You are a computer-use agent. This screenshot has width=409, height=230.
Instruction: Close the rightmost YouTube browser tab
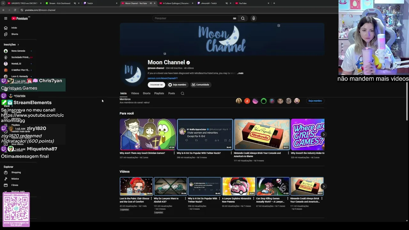coord(268,3)
